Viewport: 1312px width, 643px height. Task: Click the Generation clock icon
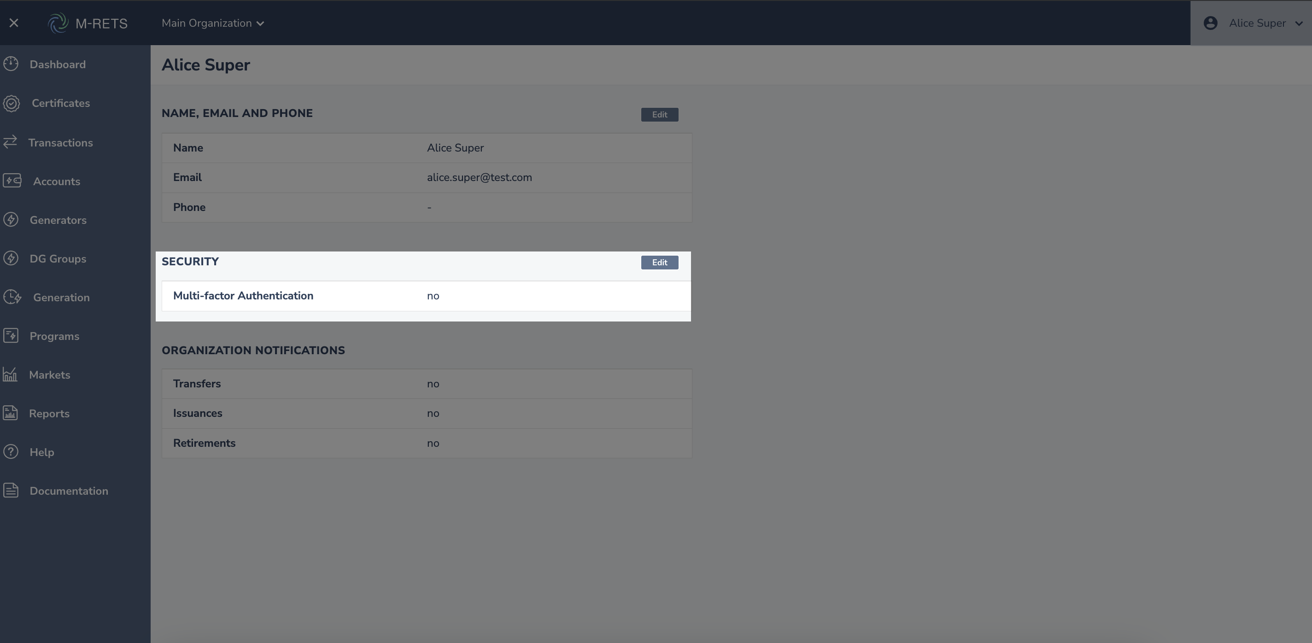point(12,297)
